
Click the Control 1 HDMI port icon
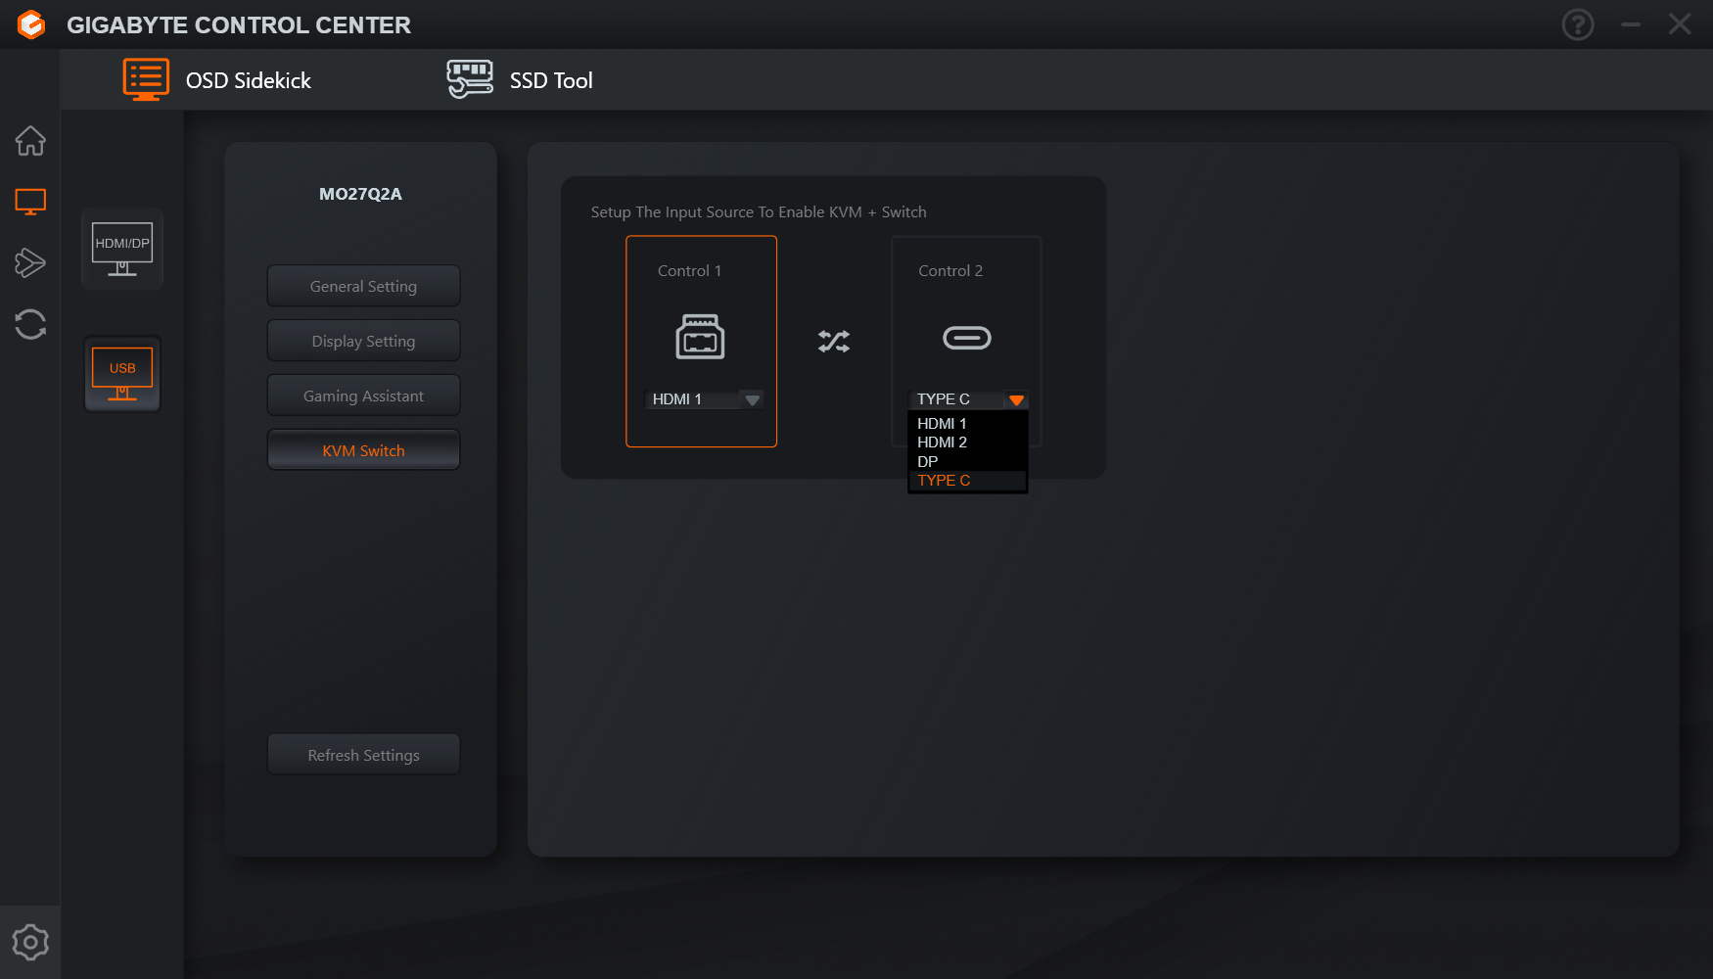[701, 337]
